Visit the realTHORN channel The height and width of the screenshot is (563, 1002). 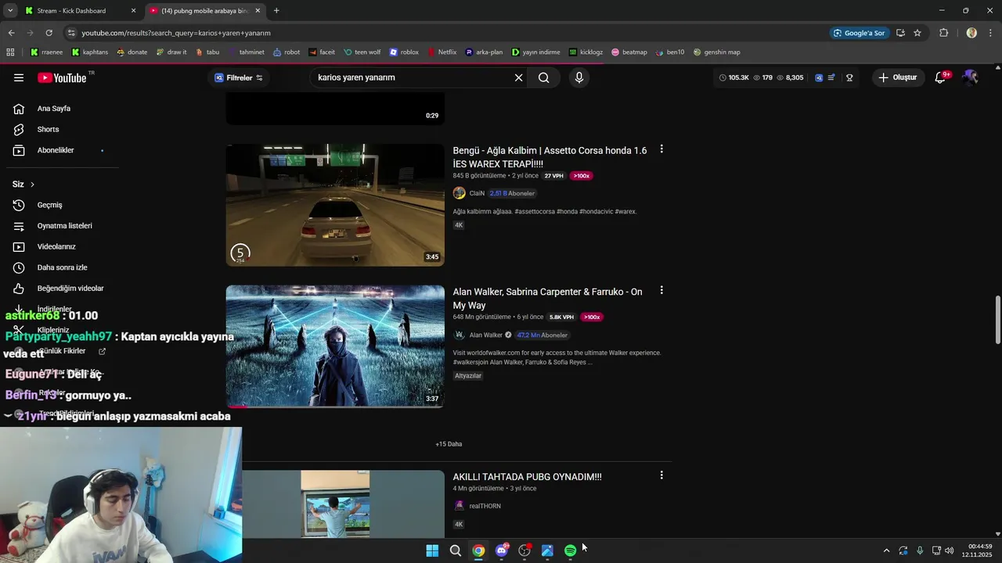(485, 506)
